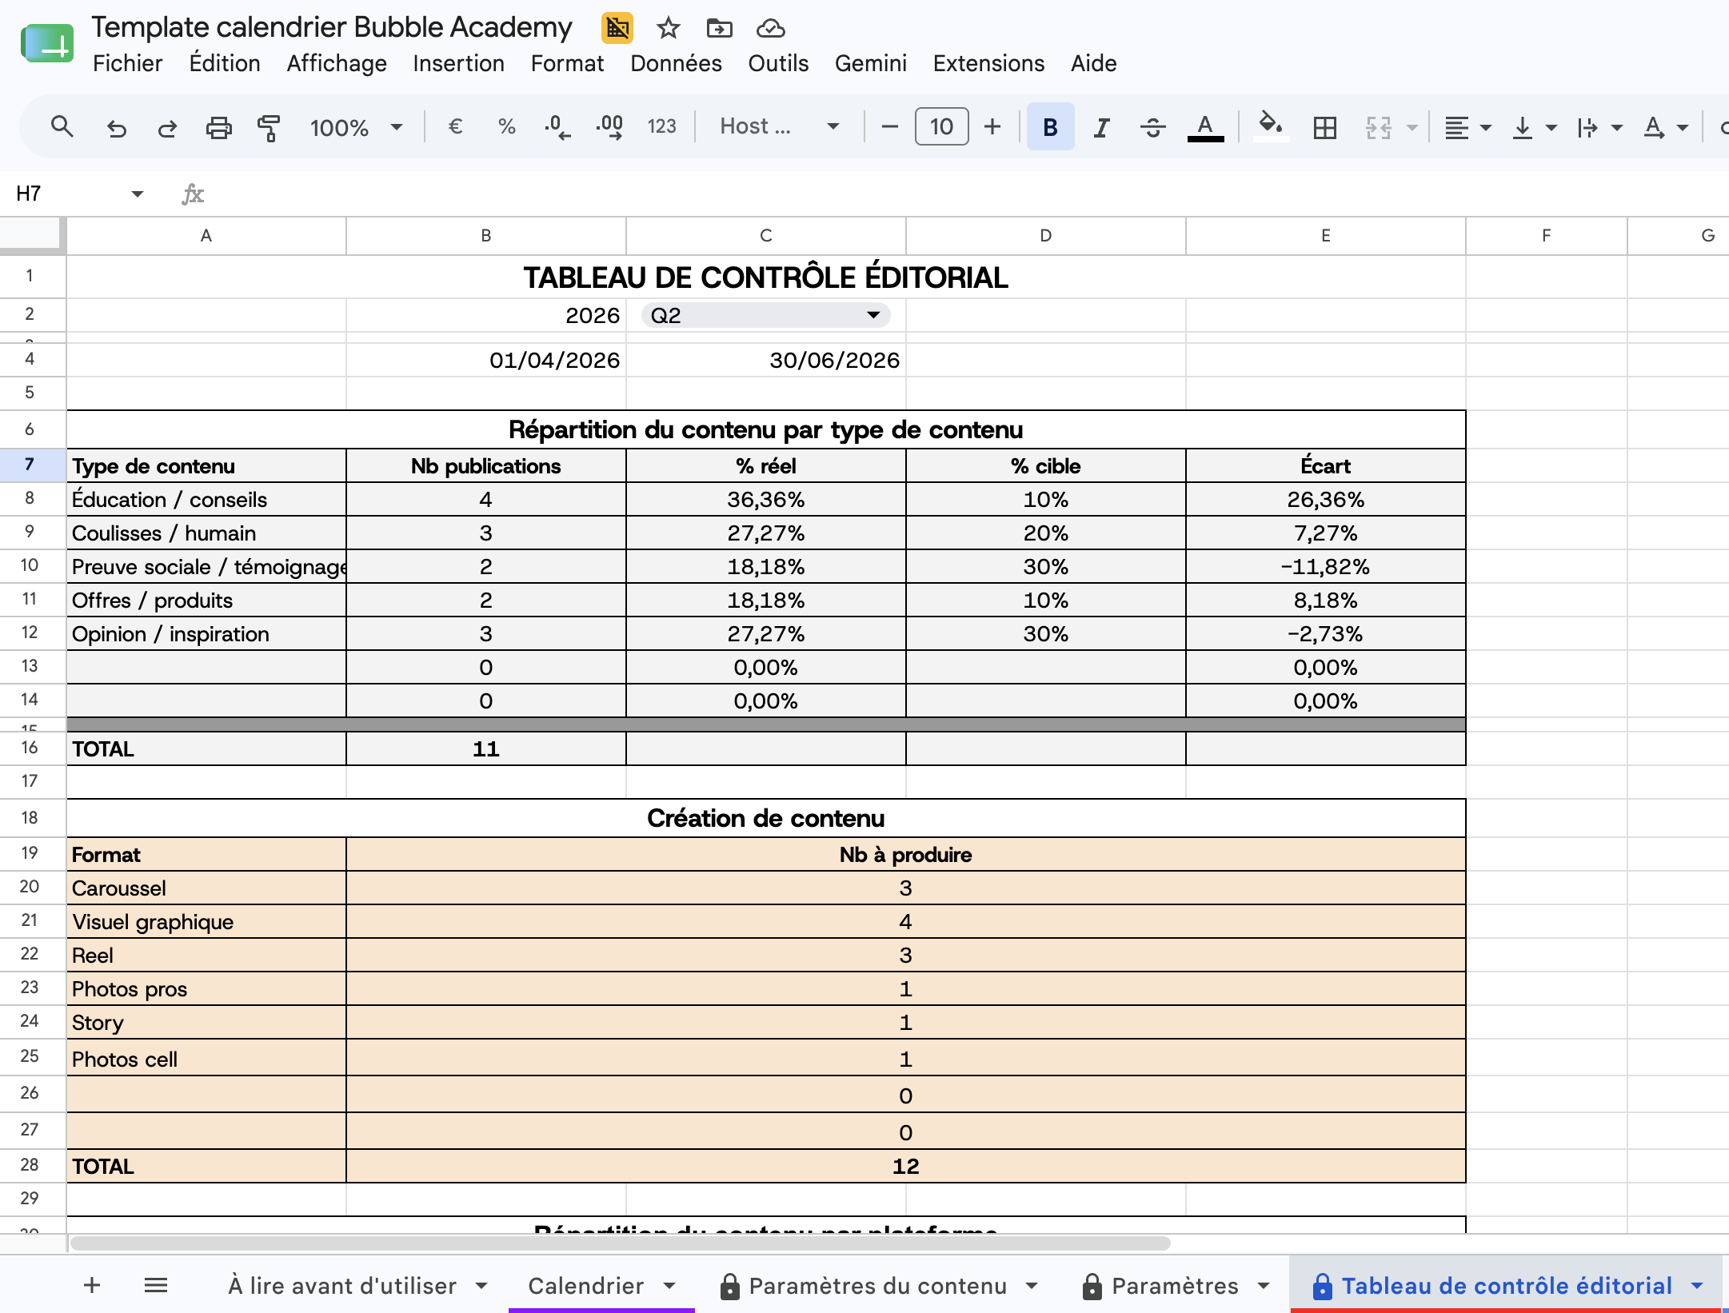Image resolution: width=1729 pixels, height=1313 pixels.
Task: Click the yellow document badge icon
Action: point(617,29)
